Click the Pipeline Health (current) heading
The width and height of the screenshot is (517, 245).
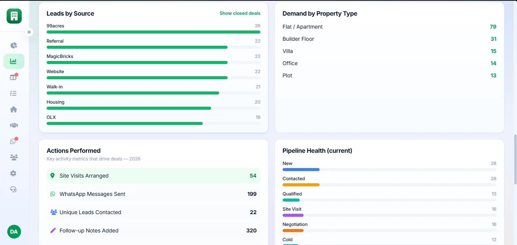point(317,151)
